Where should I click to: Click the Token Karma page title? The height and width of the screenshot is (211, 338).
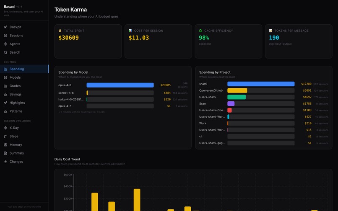pyautogui.click(x=70, y=10)
